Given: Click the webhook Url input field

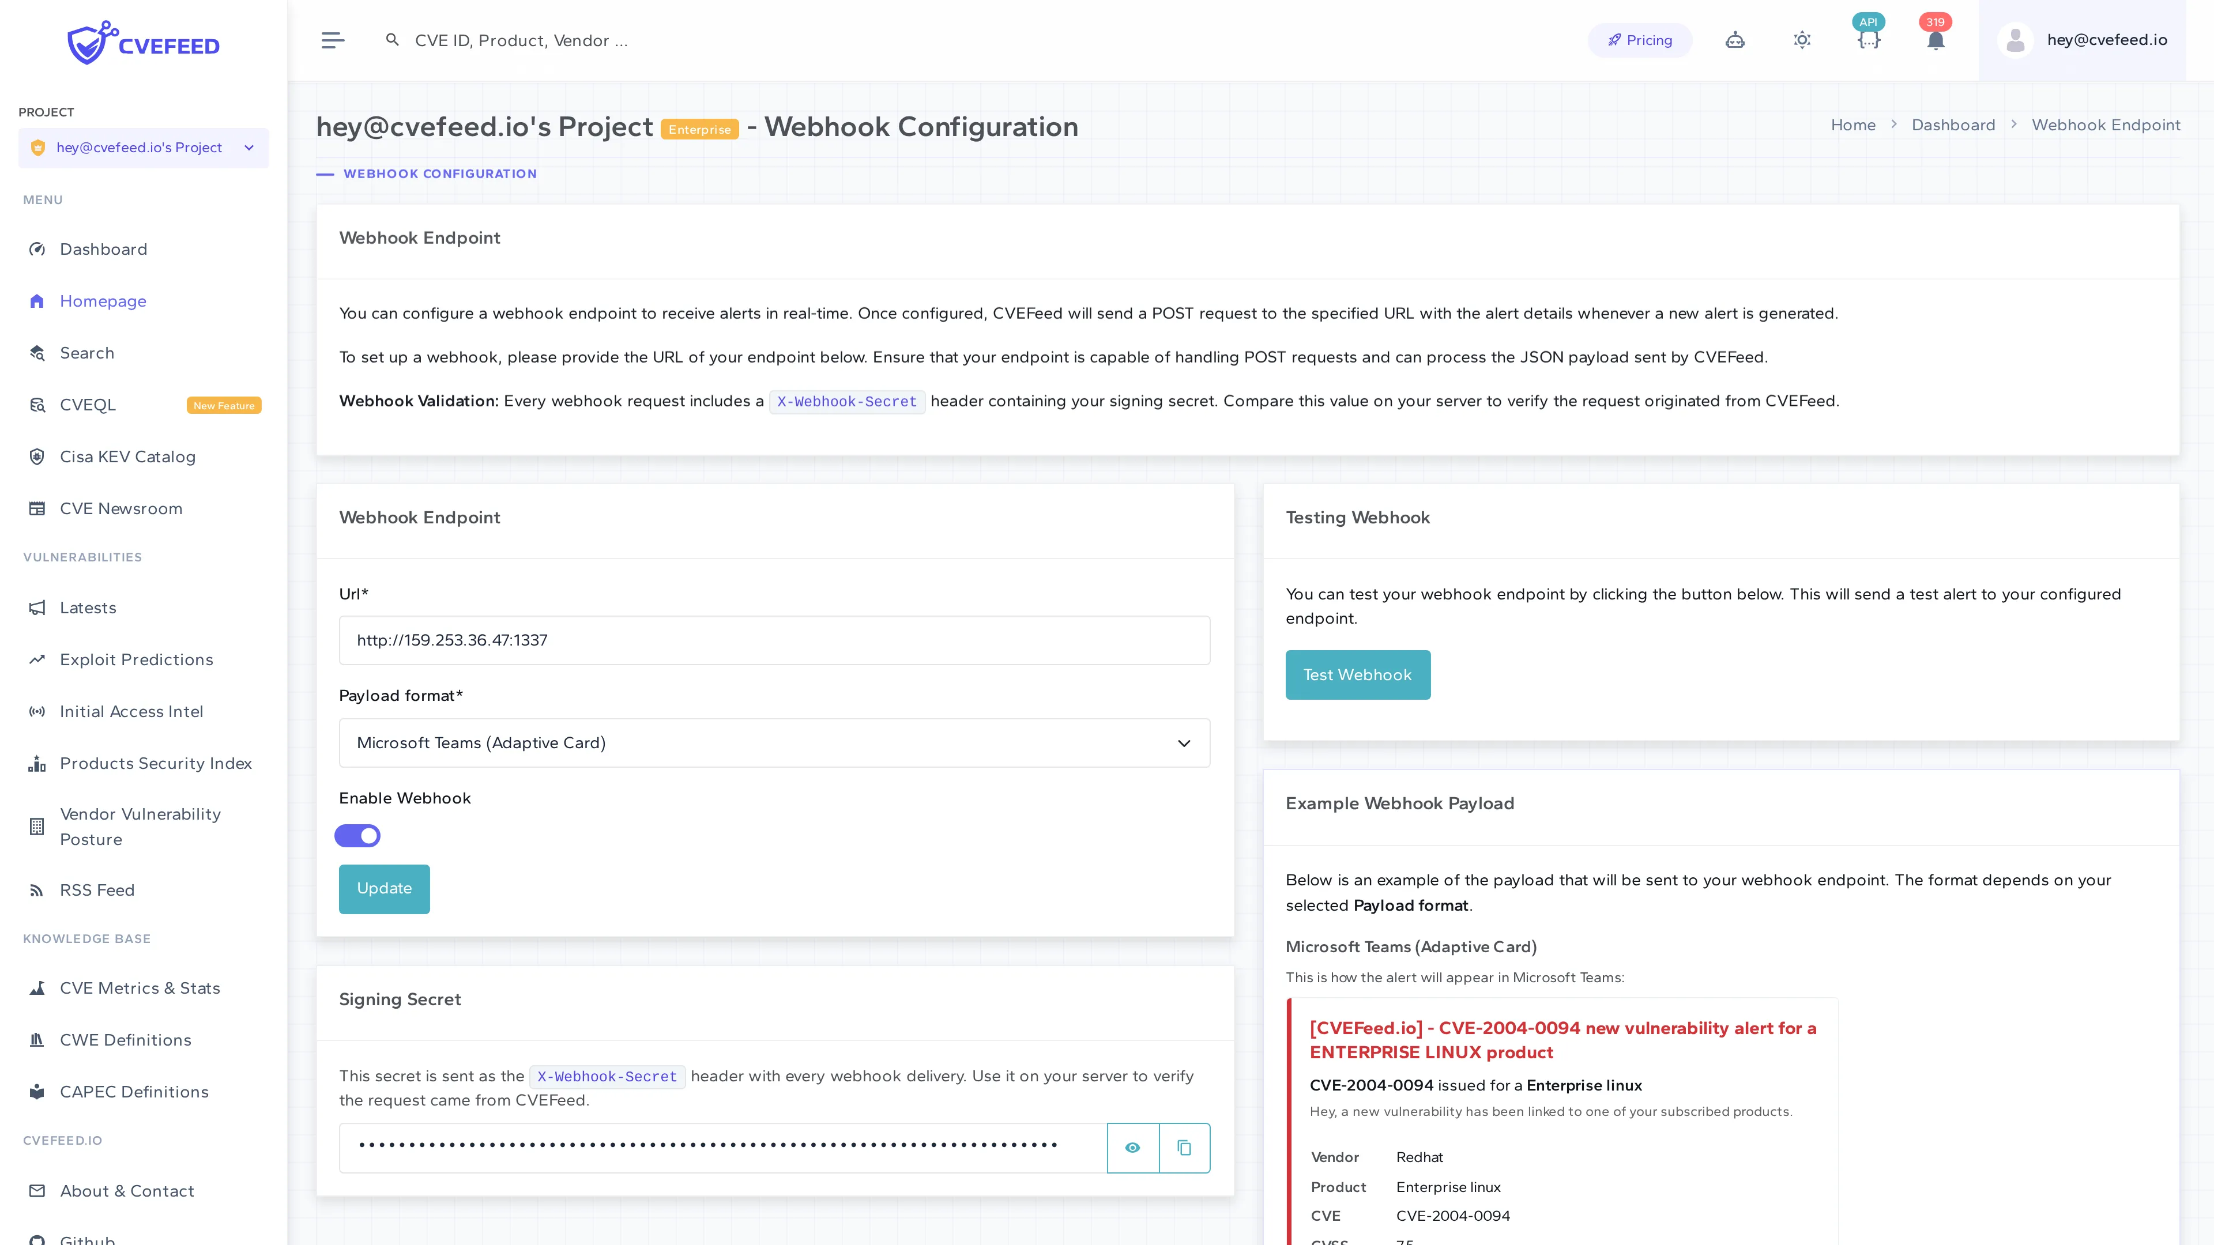Looking at the screenshot, I should click(x=774, y=640).
